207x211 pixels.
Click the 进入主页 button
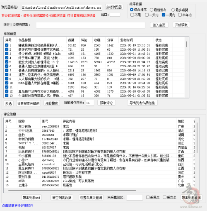click(x=159, y=25)
